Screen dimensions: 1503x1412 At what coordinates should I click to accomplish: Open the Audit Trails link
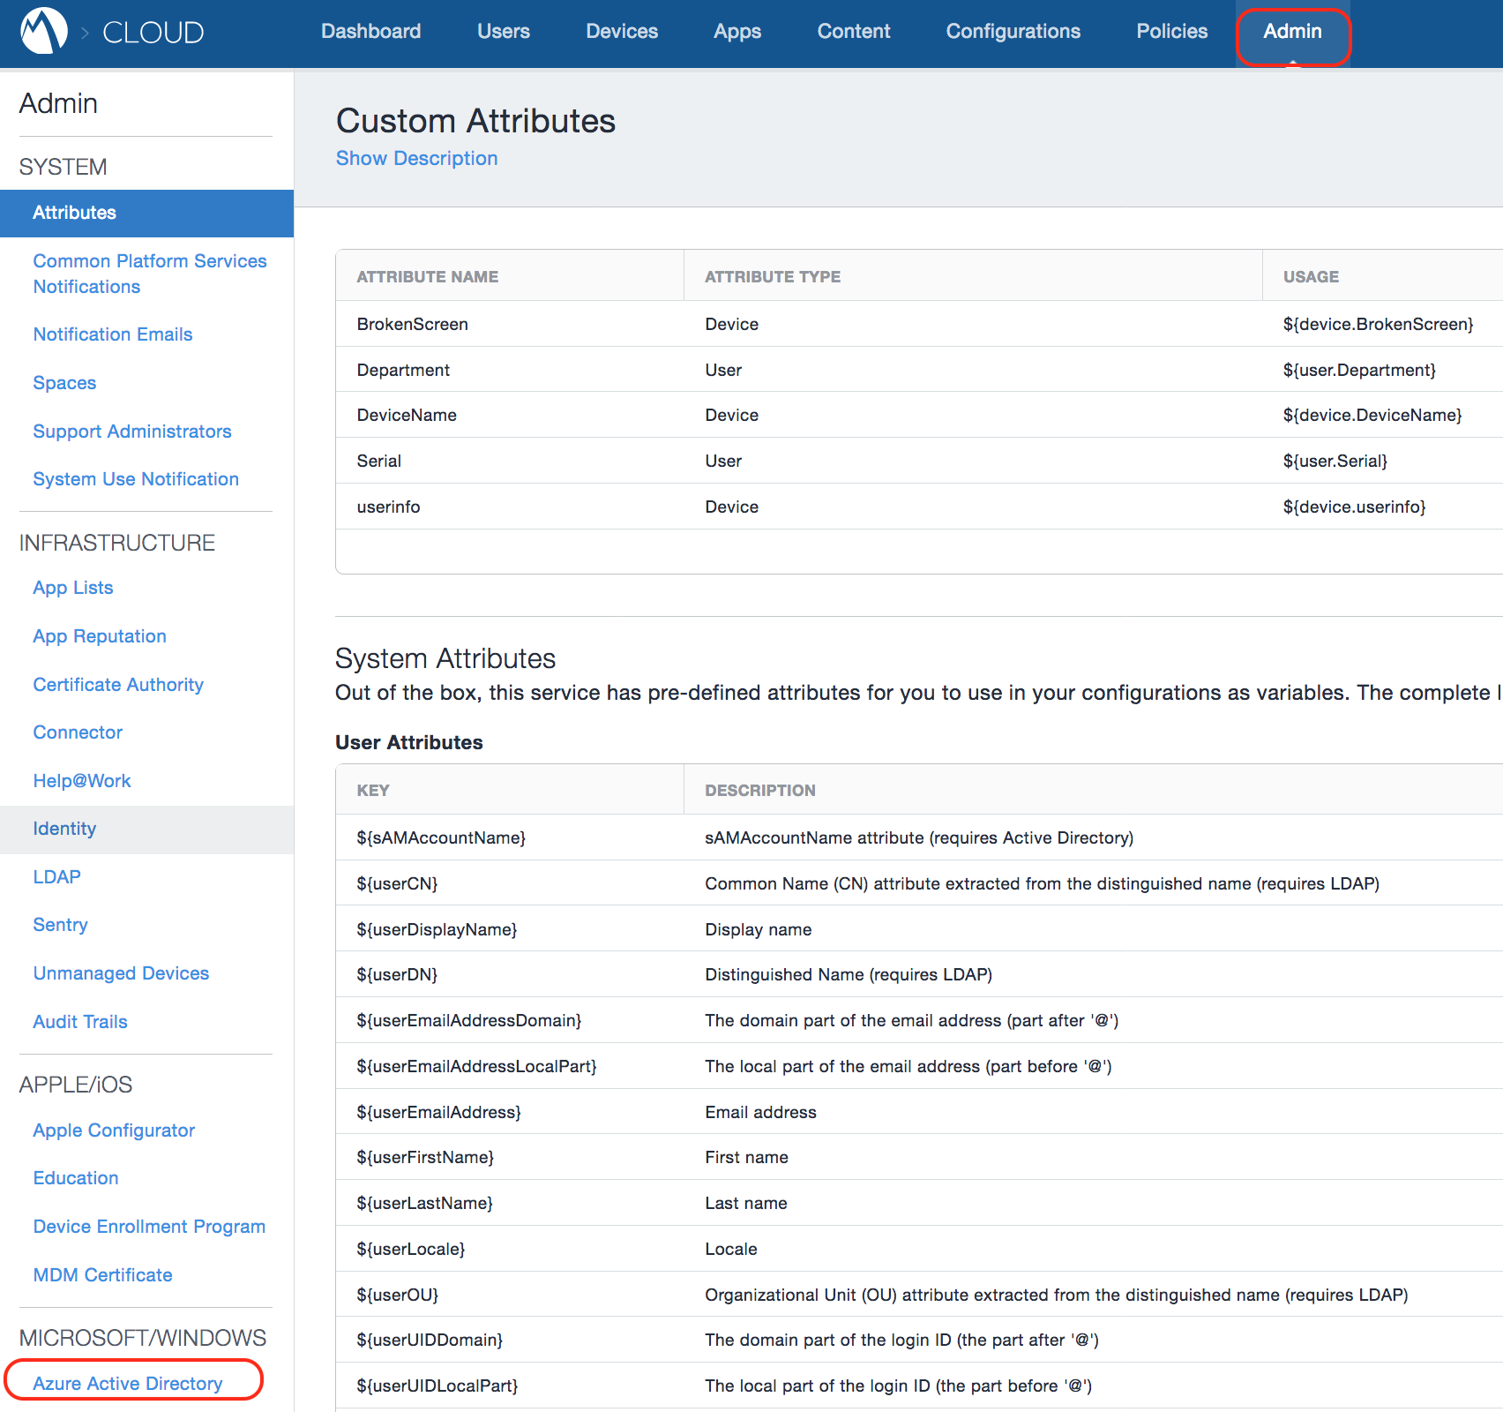click(x=80, y=1022)
